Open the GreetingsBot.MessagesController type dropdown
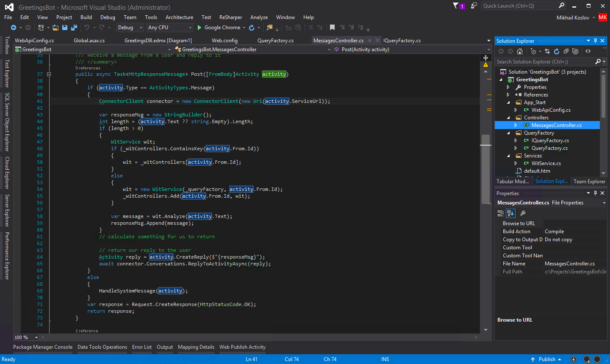Viewport: 610px width, 364px height. [x=252, y=50]
